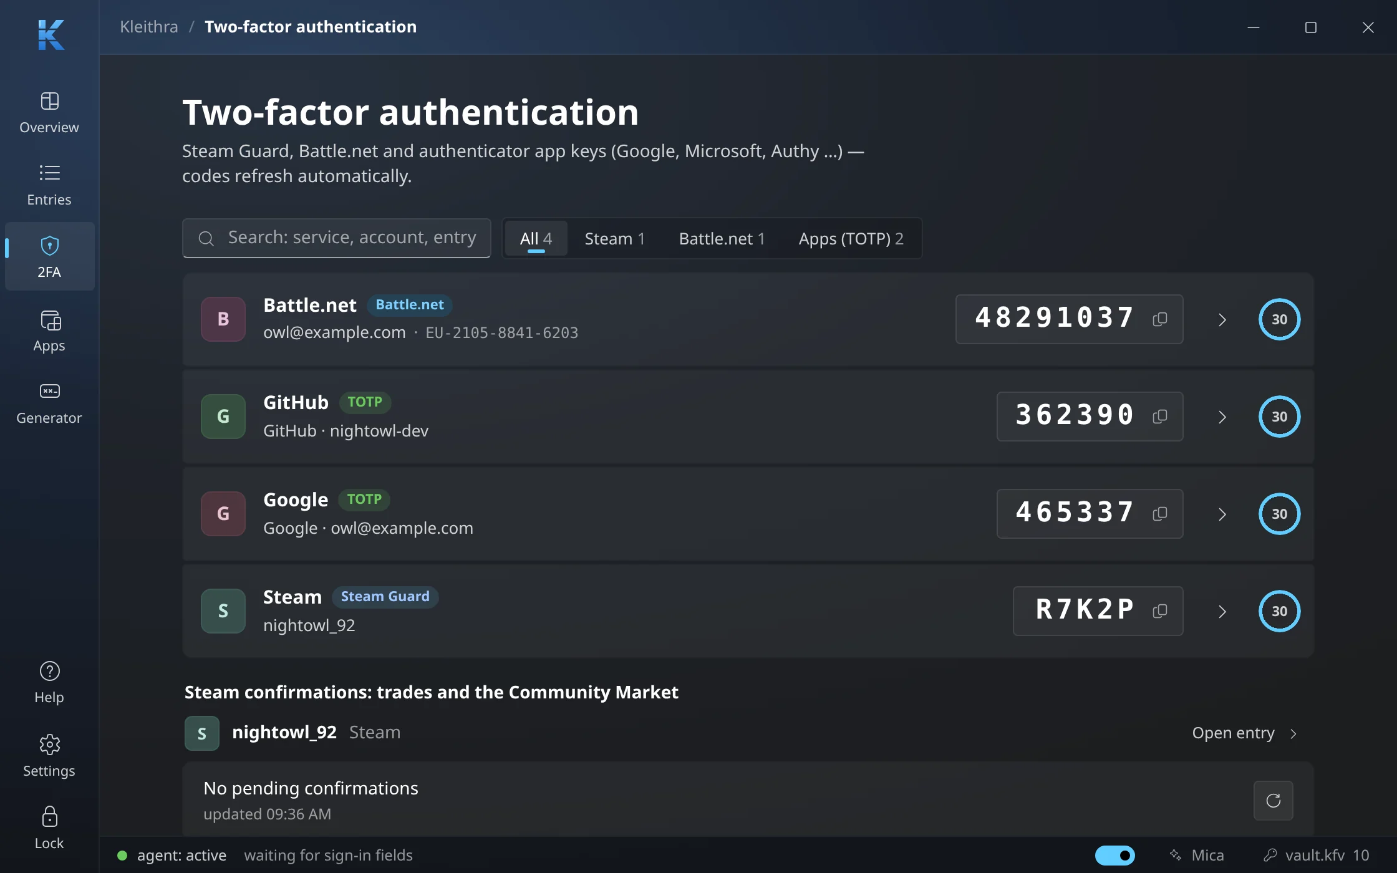
Task: Expand the GitHub entry chevron
Action: pos(1222,417)
